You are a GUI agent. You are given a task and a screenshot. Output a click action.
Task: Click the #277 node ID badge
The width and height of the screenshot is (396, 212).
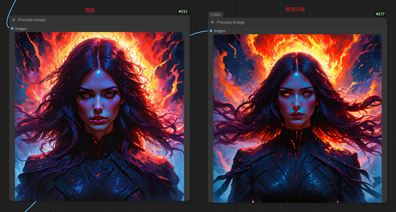pos(380,14)
